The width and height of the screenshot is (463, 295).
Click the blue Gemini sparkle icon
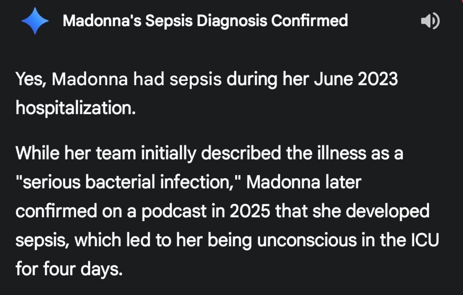tap(35, 21)
